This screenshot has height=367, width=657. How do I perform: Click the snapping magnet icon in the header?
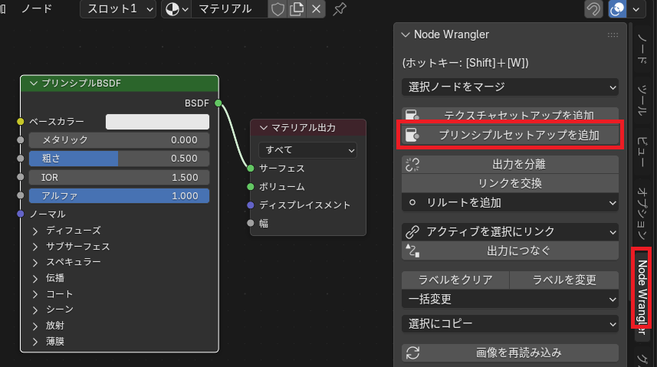[593, 9]
